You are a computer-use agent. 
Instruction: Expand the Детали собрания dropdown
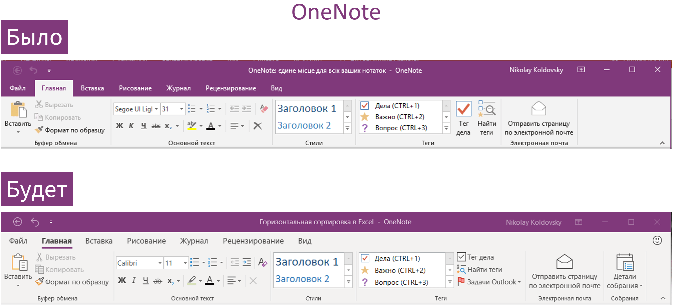tap(641, 286)
